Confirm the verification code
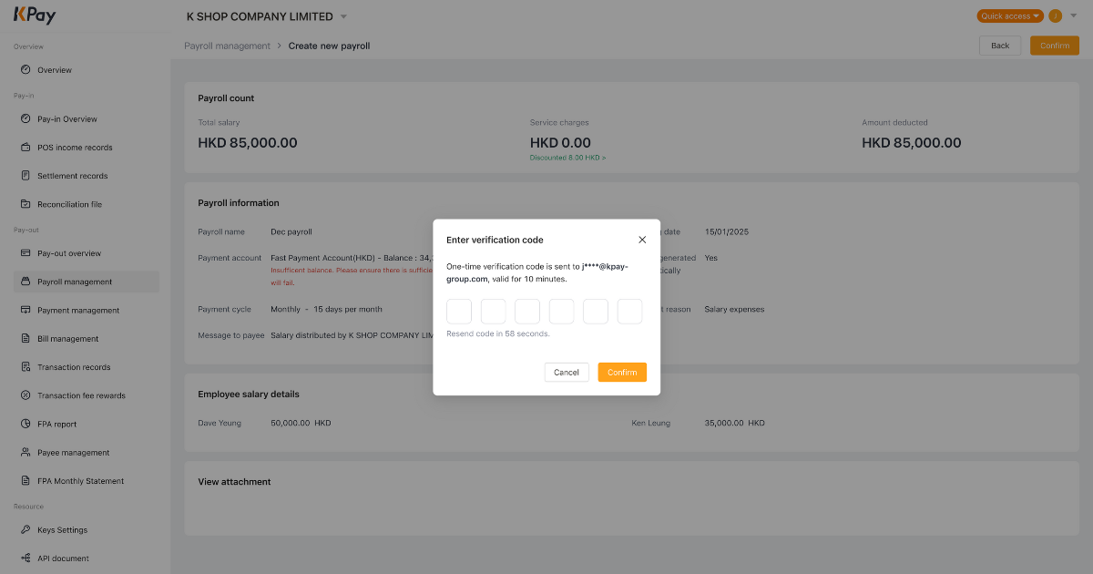This screenshot has width=1093, height=574. pyautogui.click(x=622, y=372)
